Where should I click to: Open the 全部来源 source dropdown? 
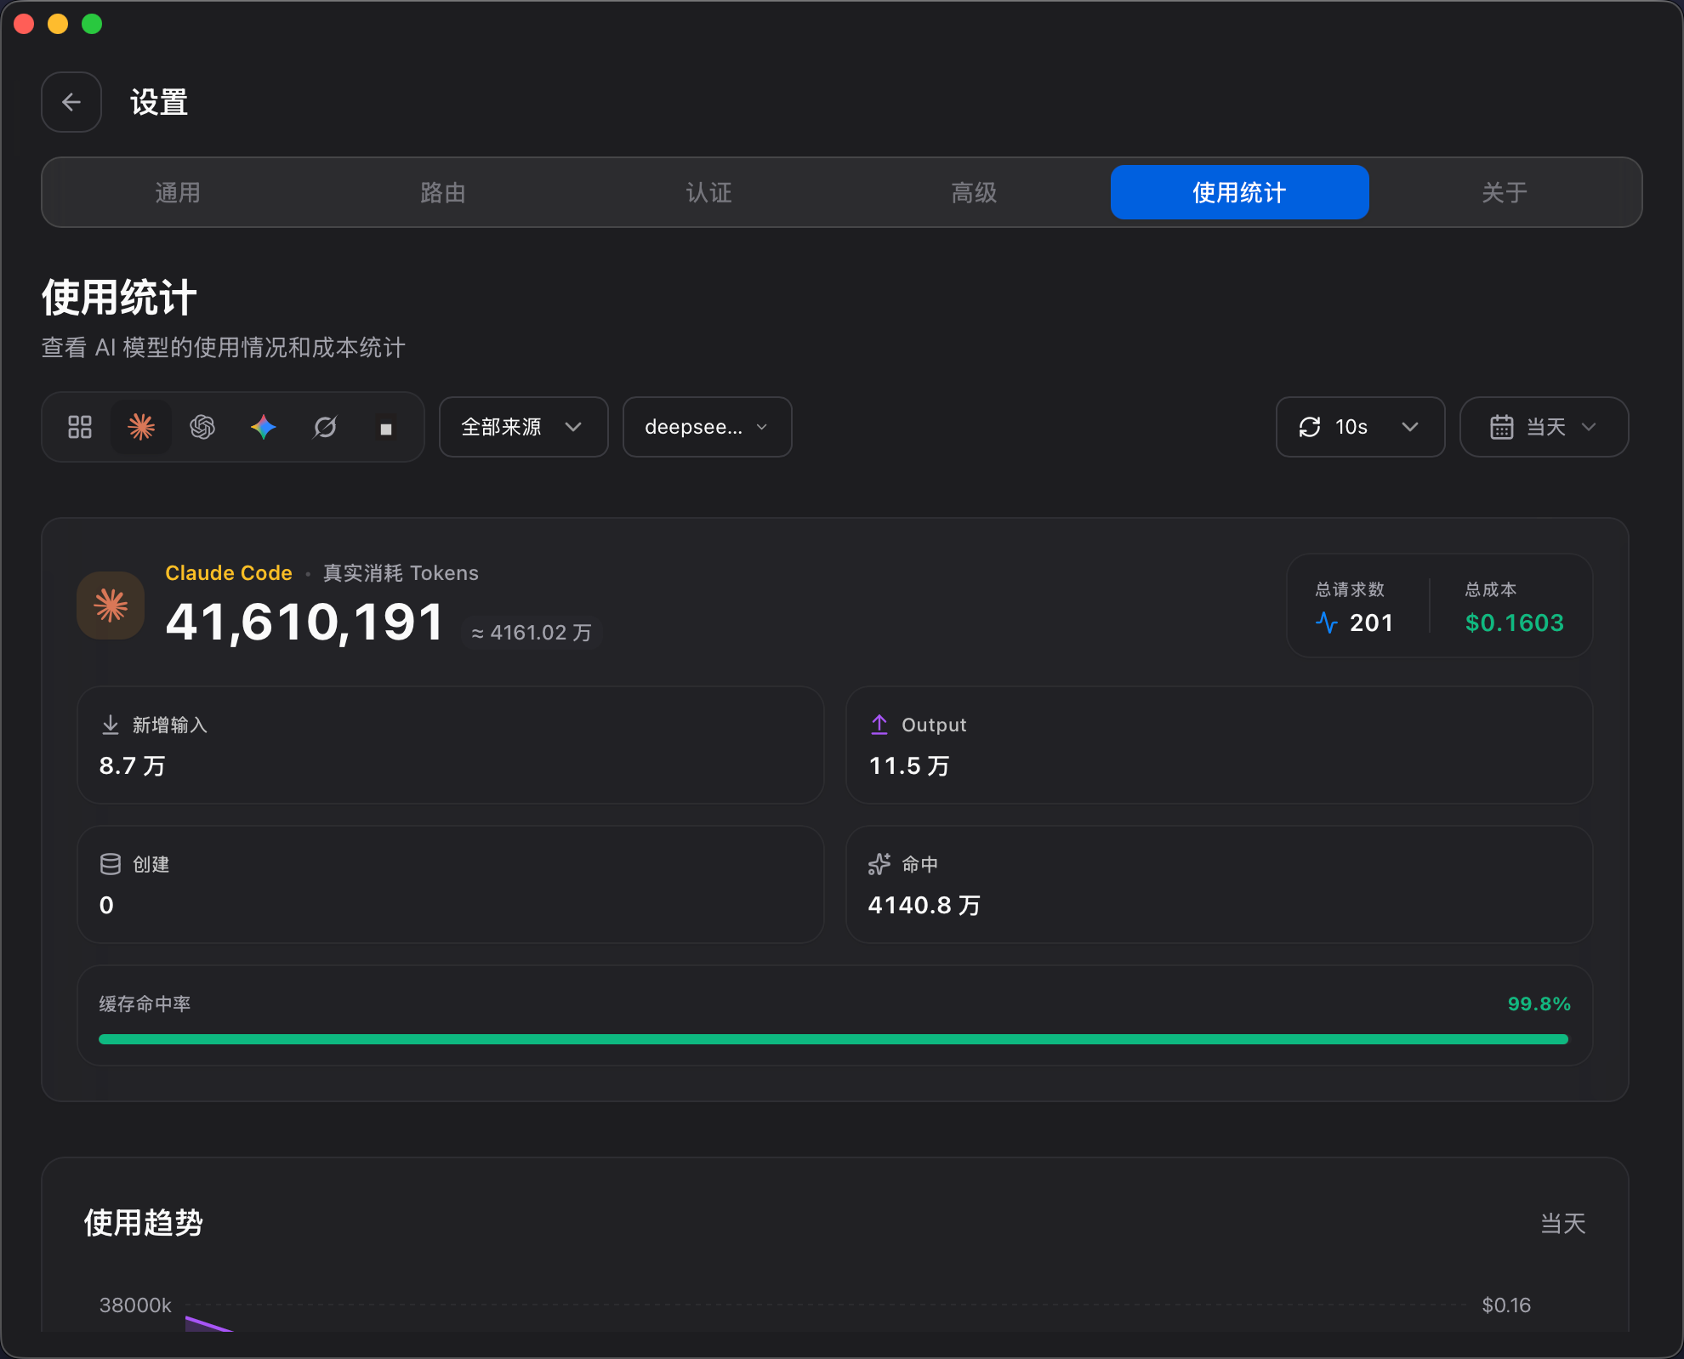pyautogui.click(x=524, y=427)
